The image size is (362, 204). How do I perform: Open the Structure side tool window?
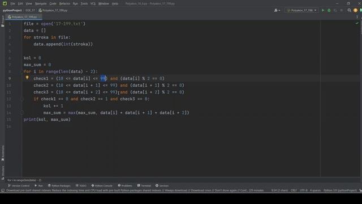point(3,173)
